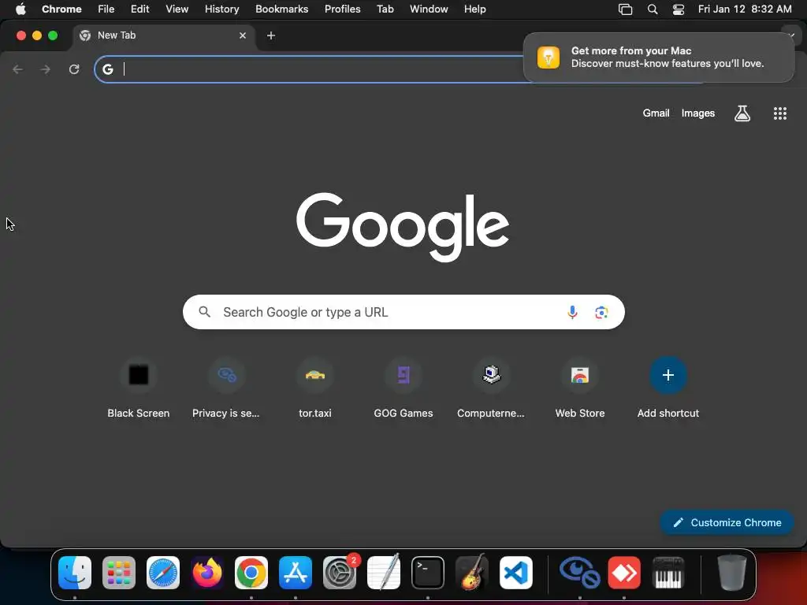Open the Edit menu
This screenshot has width=807, height=605.
(140, 9)
